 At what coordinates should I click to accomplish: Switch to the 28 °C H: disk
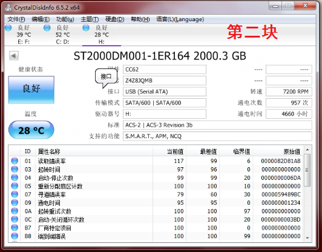102,35
